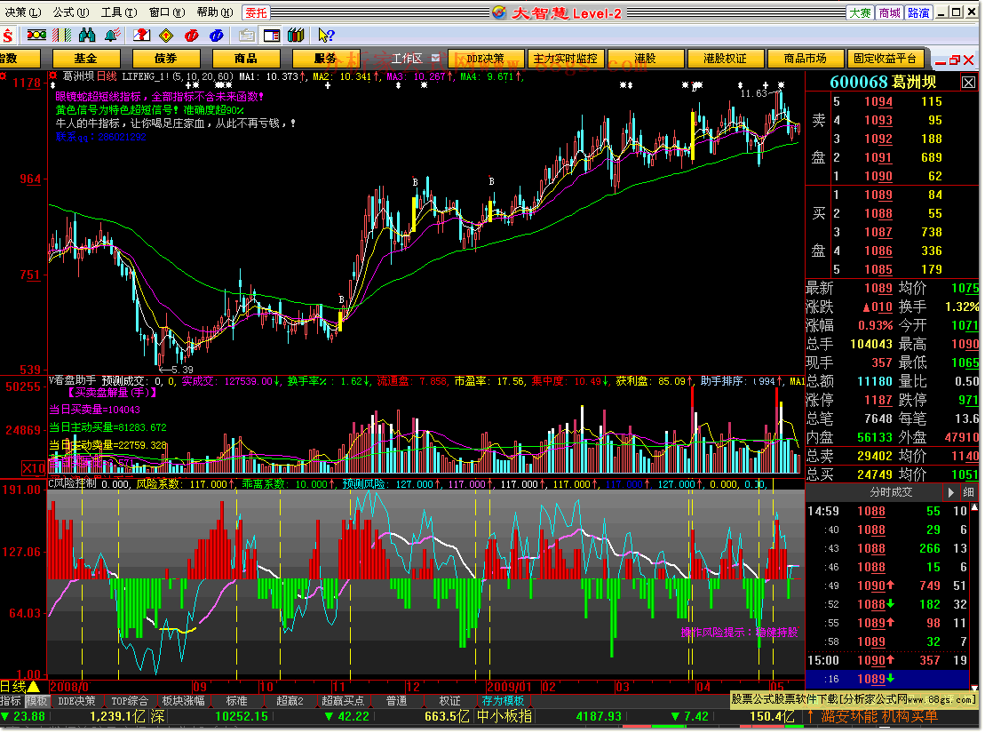Click the 路演 button

coord(917,12)
